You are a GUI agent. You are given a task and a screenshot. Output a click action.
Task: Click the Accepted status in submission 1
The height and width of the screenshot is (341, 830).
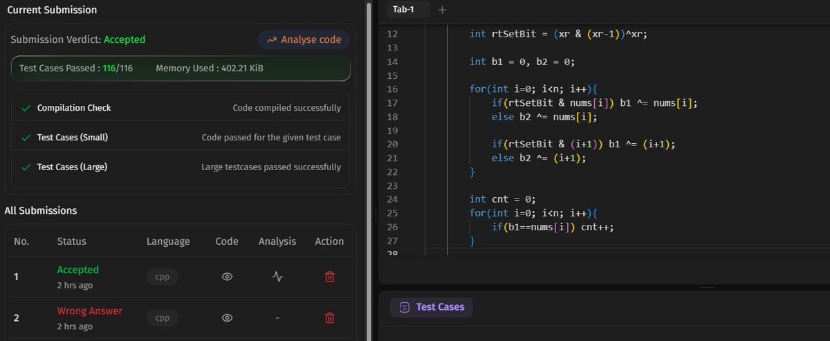[77, 270]
